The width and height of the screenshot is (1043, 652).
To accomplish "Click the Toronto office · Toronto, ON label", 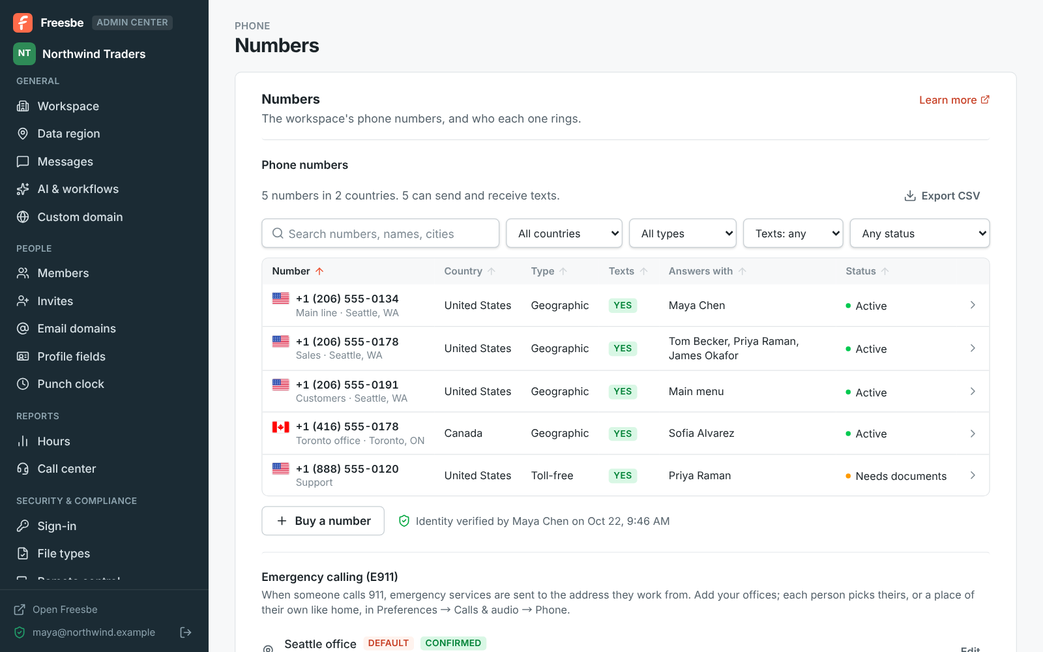I will pos(360,441).
